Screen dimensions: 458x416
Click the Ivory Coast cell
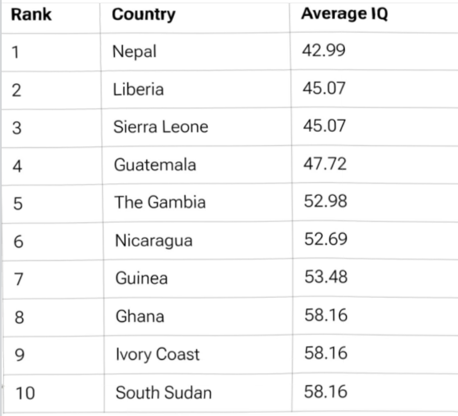pos(158,354)
